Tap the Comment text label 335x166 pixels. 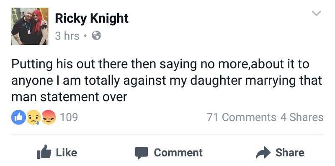coord(178,153)
